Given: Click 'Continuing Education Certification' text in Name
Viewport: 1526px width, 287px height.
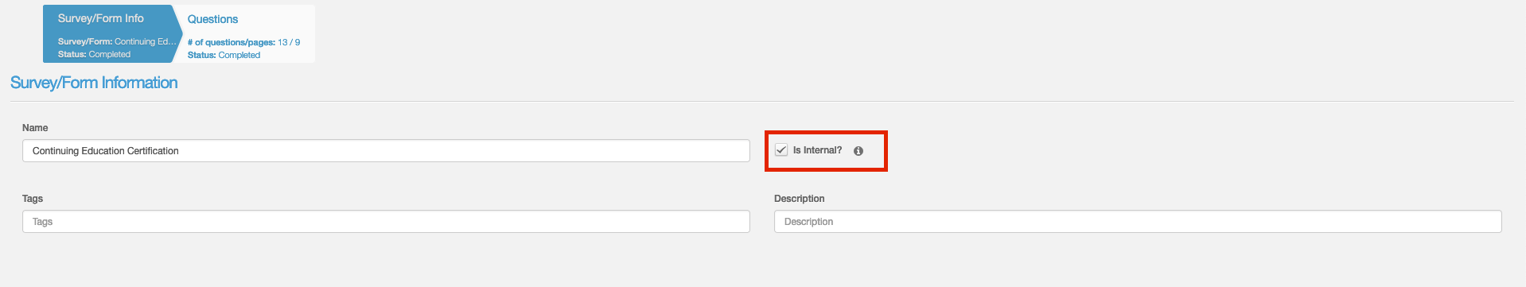Looking at the screenshot, I should pos(106,151).
